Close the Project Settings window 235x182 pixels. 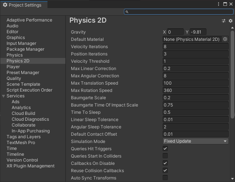(231, 4)
